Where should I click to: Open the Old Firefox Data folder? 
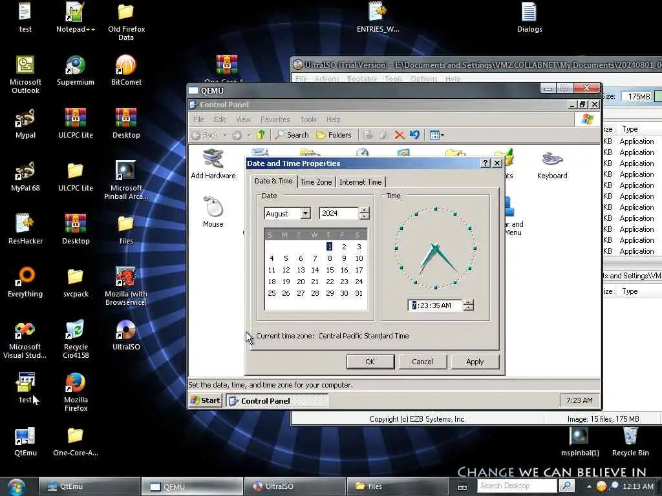click(126, 21)
